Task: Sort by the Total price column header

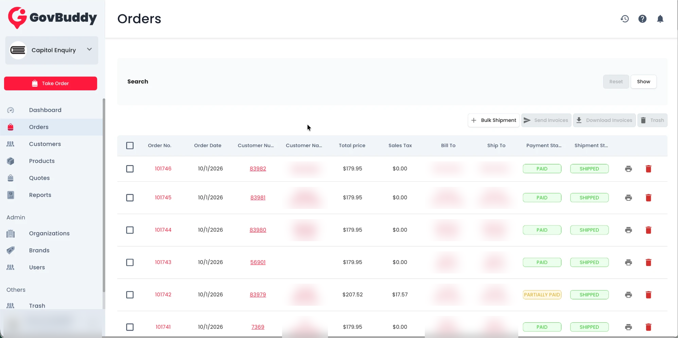Action: point(352,145)
